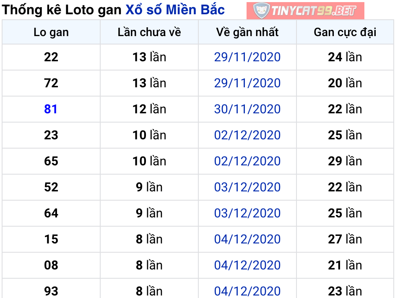This screenshot has width=395, height=298.
Task: Click the Về gần nhất column header
Action: [x=247, y=32]
